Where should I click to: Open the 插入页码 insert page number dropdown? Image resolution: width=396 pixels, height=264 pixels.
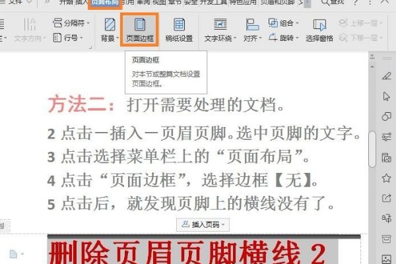tap(203, 224)
